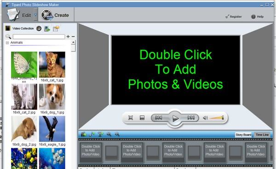276x169 pixels.
Task: Select the yellow tropical fish thumbnail
Action: pyautogui.click(x=24, y=158)
